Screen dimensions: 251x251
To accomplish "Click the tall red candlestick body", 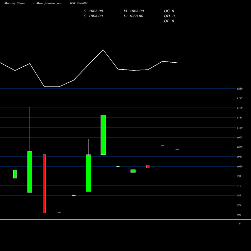I will click(44, 184).
